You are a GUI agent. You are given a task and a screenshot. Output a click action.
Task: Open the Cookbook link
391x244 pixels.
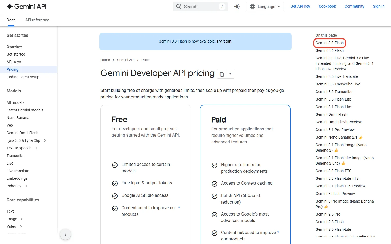tap(327, 6)
